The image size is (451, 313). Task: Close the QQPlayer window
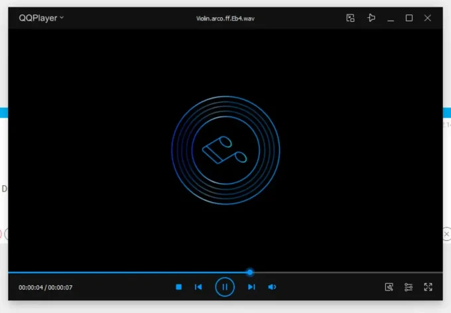point(428,18)
